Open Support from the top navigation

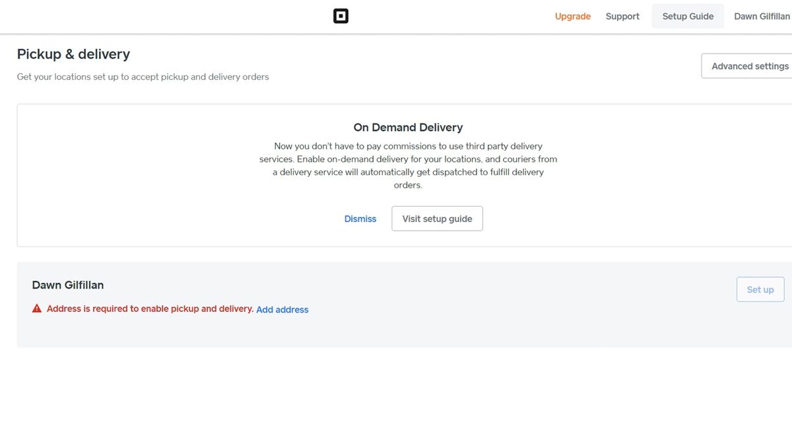click(x=622, y=16)
